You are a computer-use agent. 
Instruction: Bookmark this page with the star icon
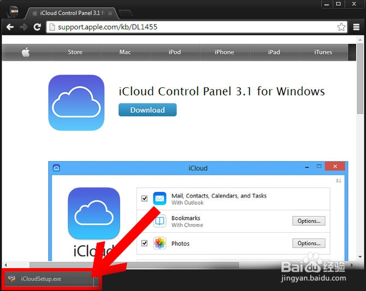click(341, 27)
